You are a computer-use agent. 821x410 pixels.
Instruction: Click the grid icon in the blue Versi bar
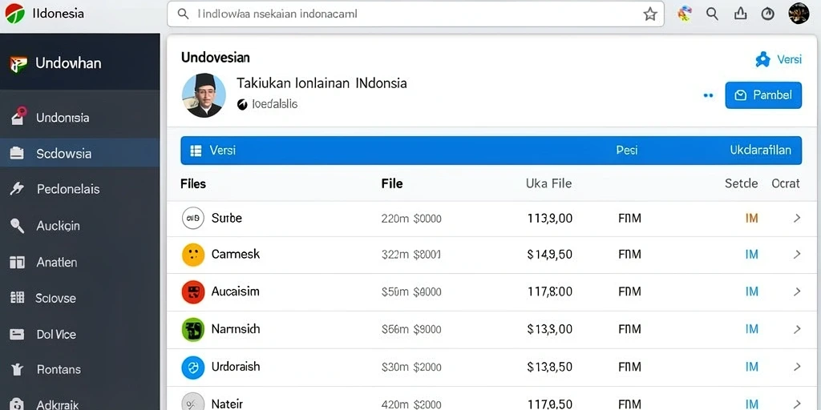click(x=196, y=151)
